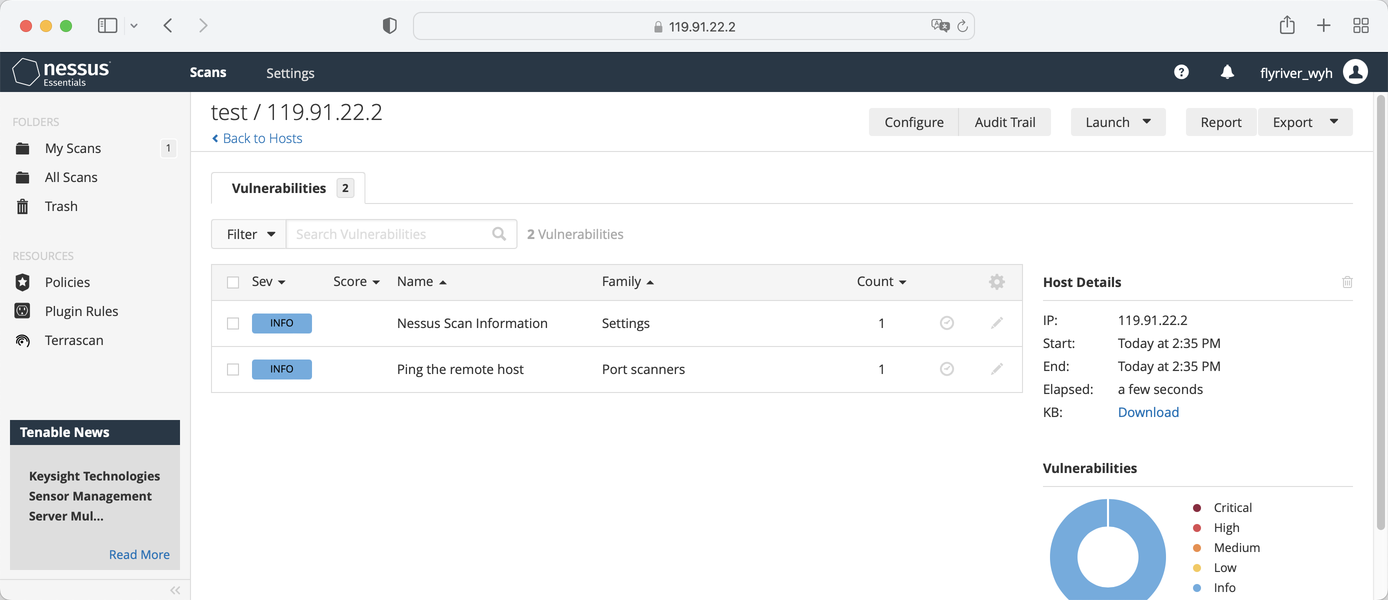Image resolution: width=1388 pixels, height=600 pixels.
Task: Open the Launch dropdown menu
Action: tap(1118, 121)
